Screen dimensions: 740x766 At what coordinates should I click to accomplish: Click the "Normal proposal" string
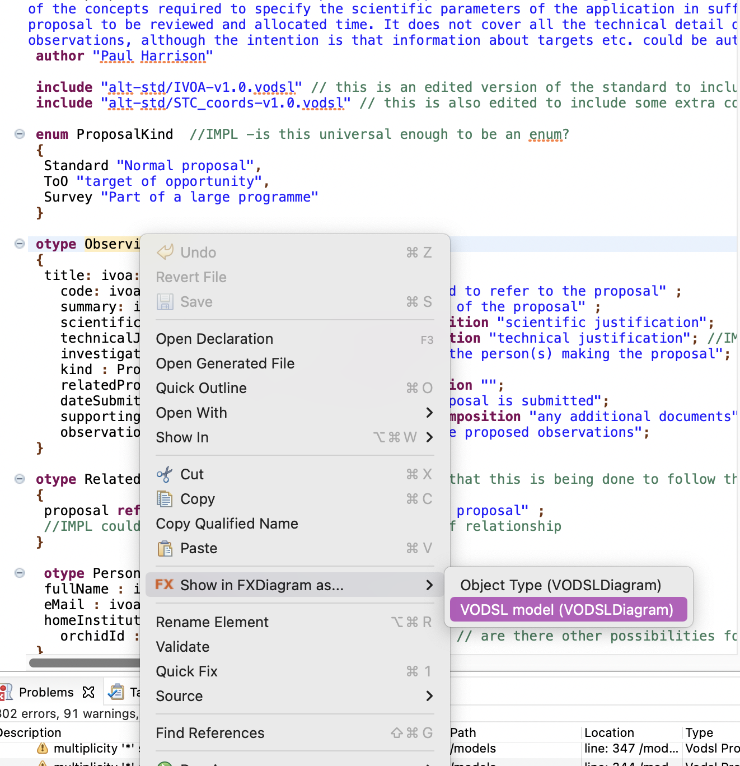(x=185, y=166)
